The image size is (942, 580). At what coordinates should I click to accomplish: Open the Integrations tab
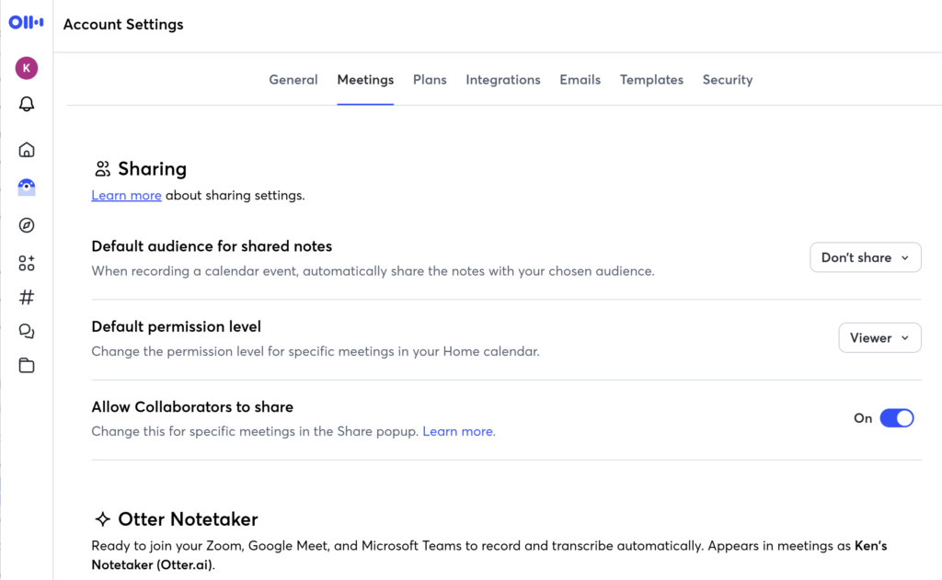point(503,80)
